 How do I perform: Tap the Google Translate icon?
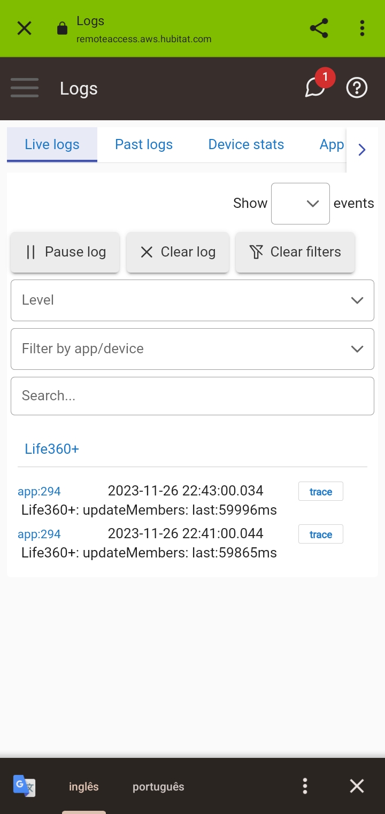tap(24, 786)
